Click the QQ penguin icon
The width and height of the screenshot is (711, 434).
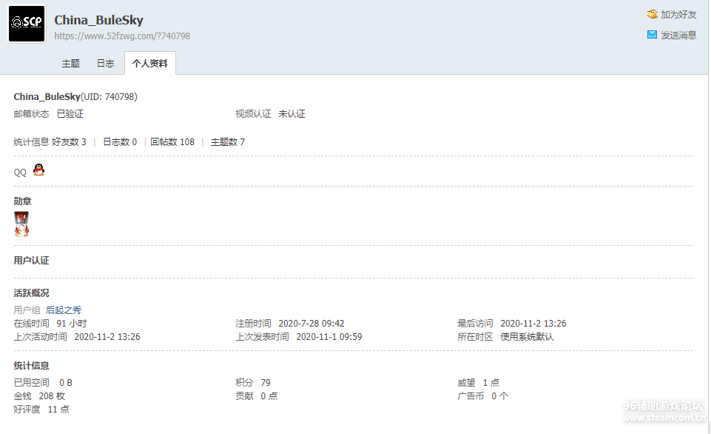pos(38,170)
